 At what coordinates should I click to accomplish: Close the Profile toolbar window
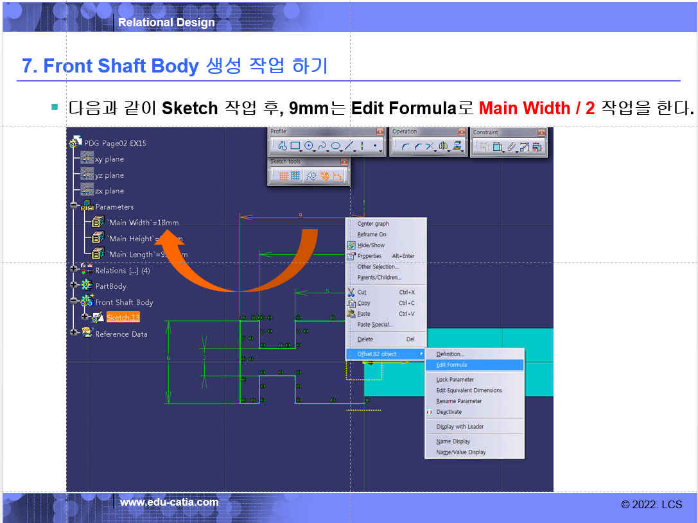pyautogui.click(x=380, y=132)
